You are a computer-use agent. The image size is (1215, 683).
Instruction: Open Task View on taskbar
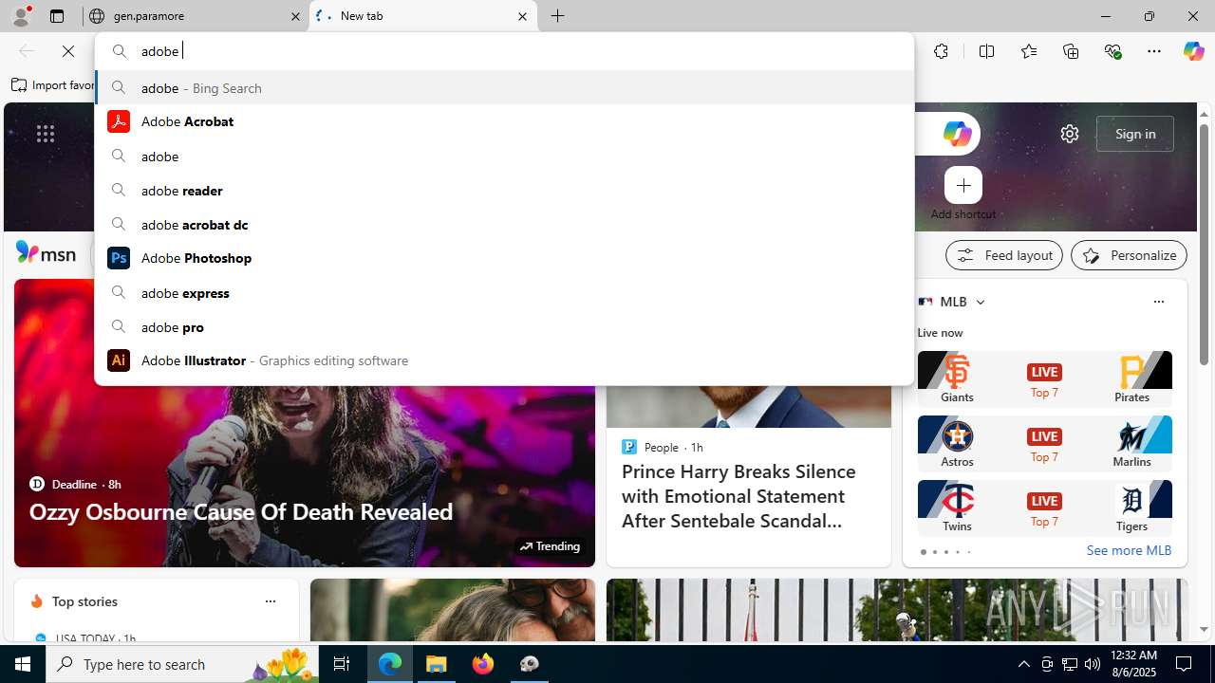342,664
